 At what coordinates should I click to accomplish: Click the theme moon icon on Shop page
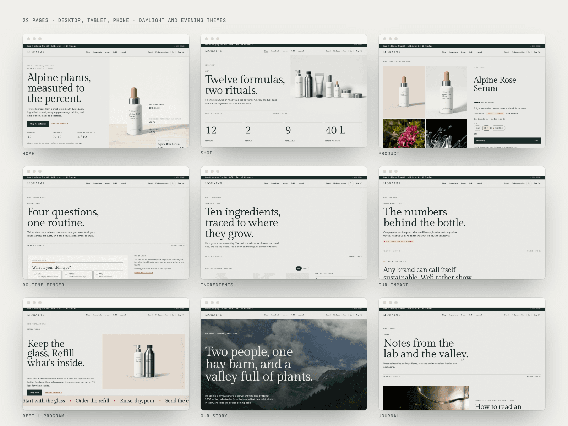tap(351, 51)
